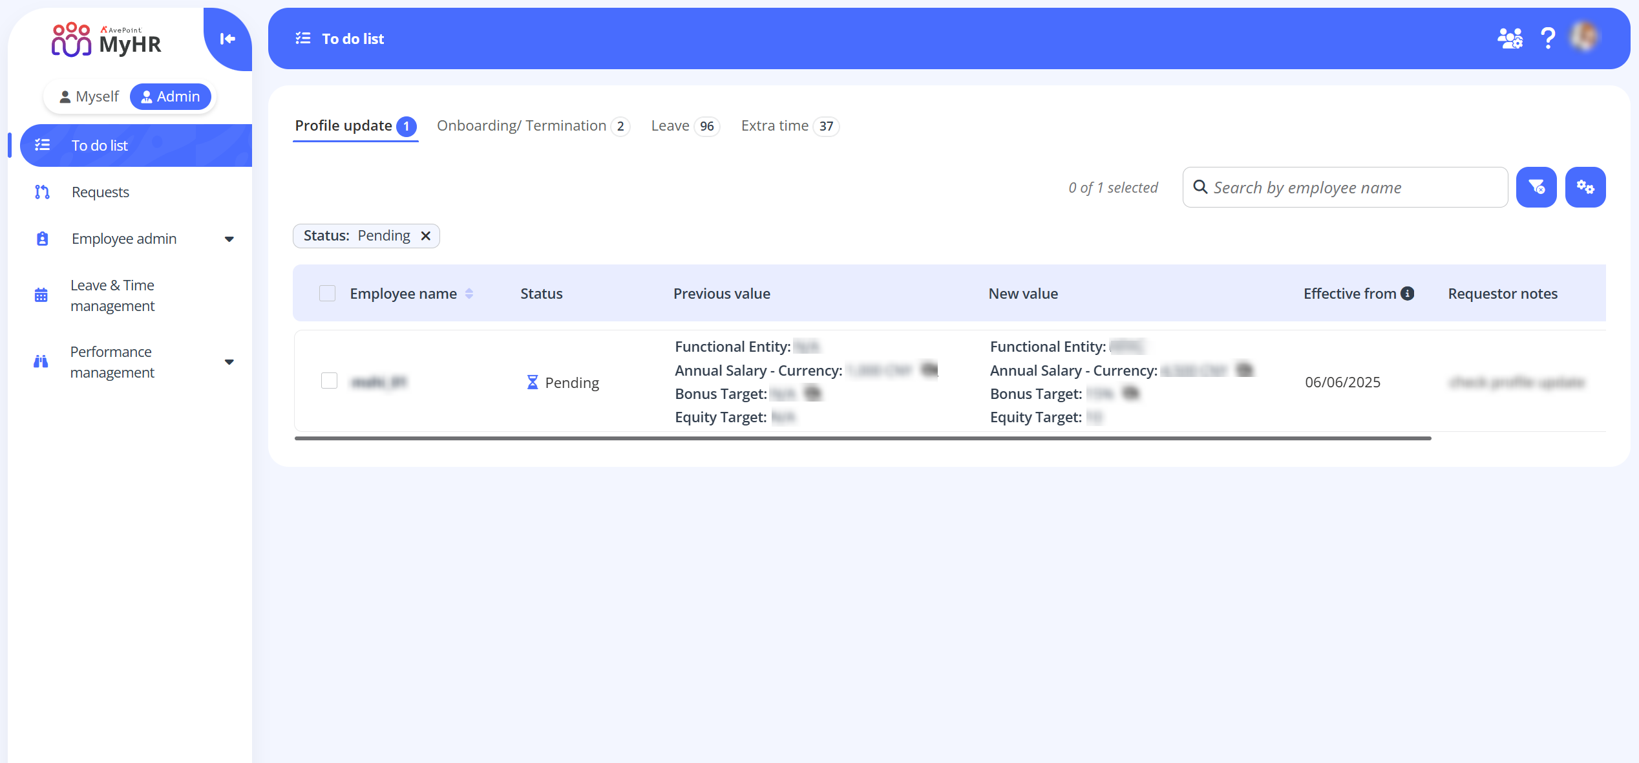Switch to Admin mode
The image size is (1639, 763).
[171, 96]
